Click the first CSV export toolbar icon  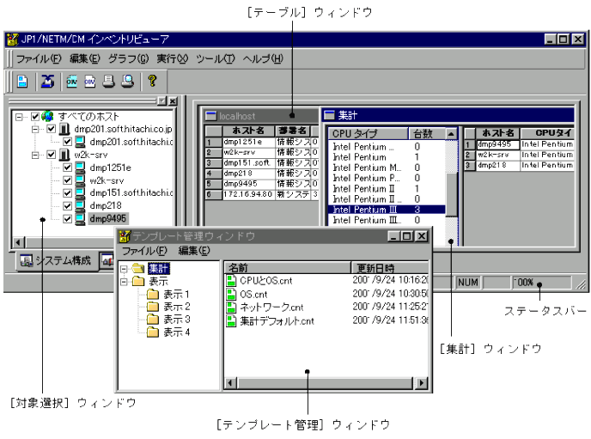click(71, 81)
